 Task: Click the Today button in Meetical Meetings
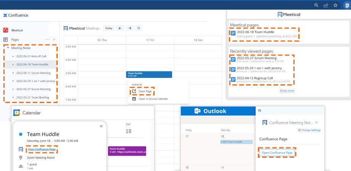point(109,28)
